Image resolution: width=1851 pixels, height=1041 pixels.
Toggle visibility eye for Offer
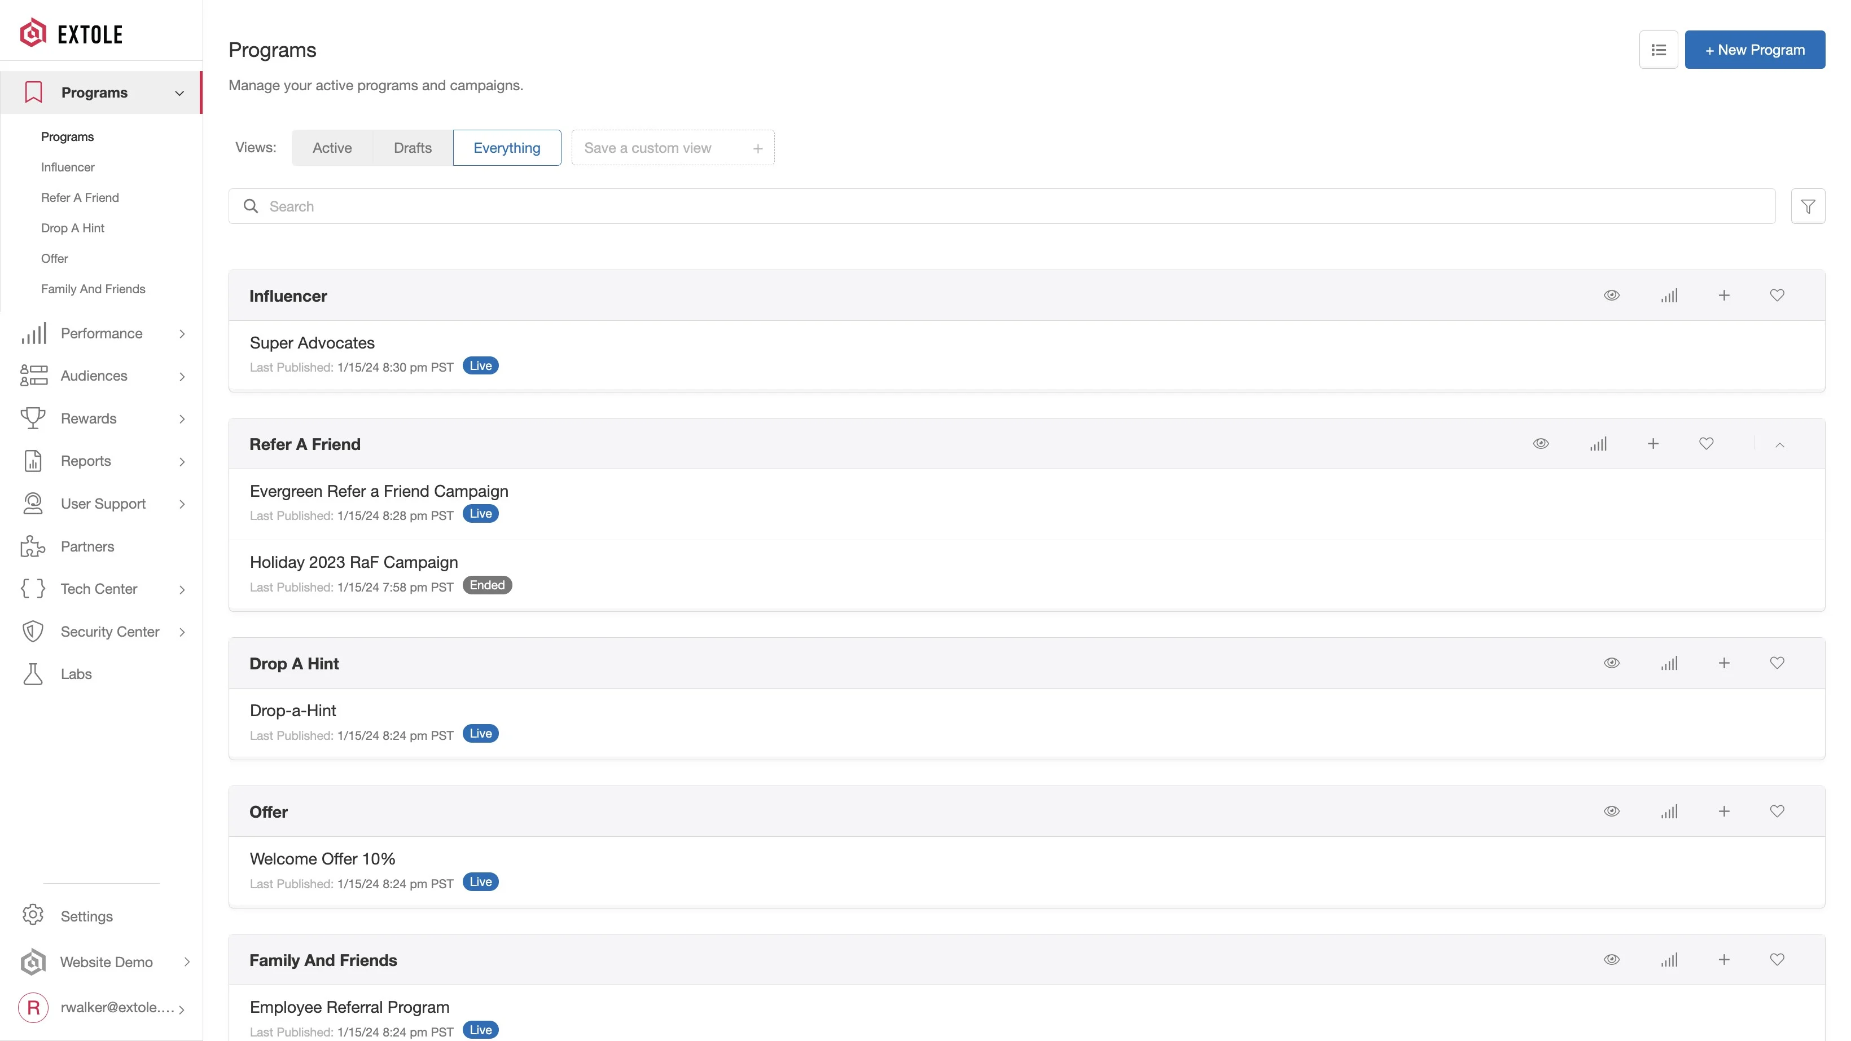click(1611, 811)
